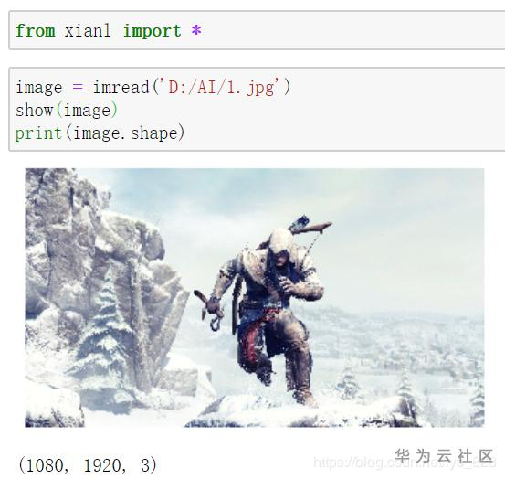Screen dimensions: 505x479
Task: Click the equals sign after image variable
Action: (78, 87)
